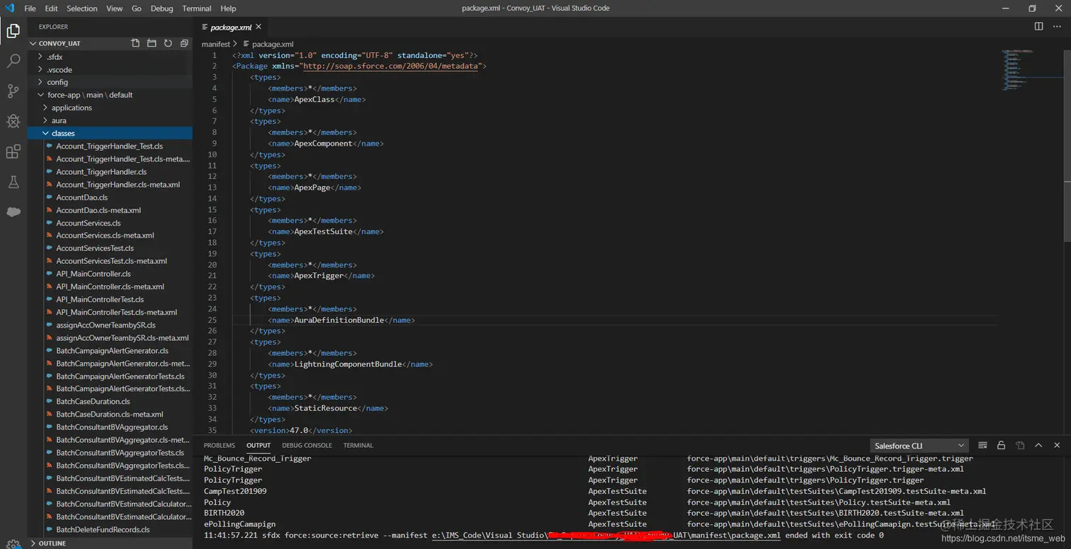The image size is (1071, 549).
Task: Open BatchCaseDuration.cls file
Action: [x=93, y=401]
